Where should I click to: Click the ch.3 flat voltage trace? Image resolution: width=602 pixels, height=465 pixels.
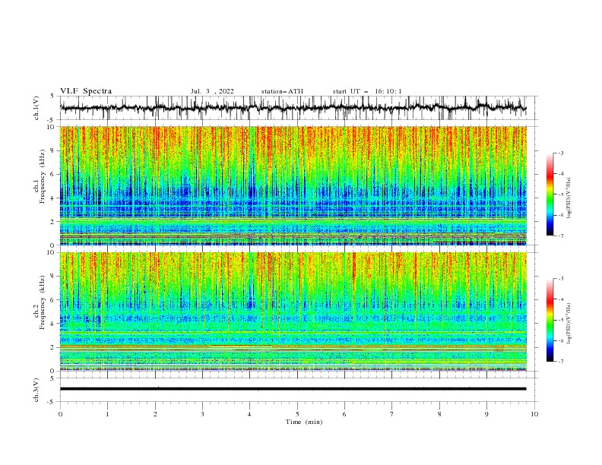point(293,389)
